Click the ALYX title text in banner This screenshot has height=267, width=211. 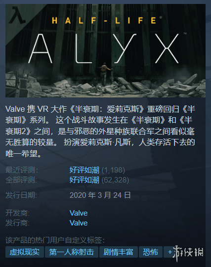point(104,48)
